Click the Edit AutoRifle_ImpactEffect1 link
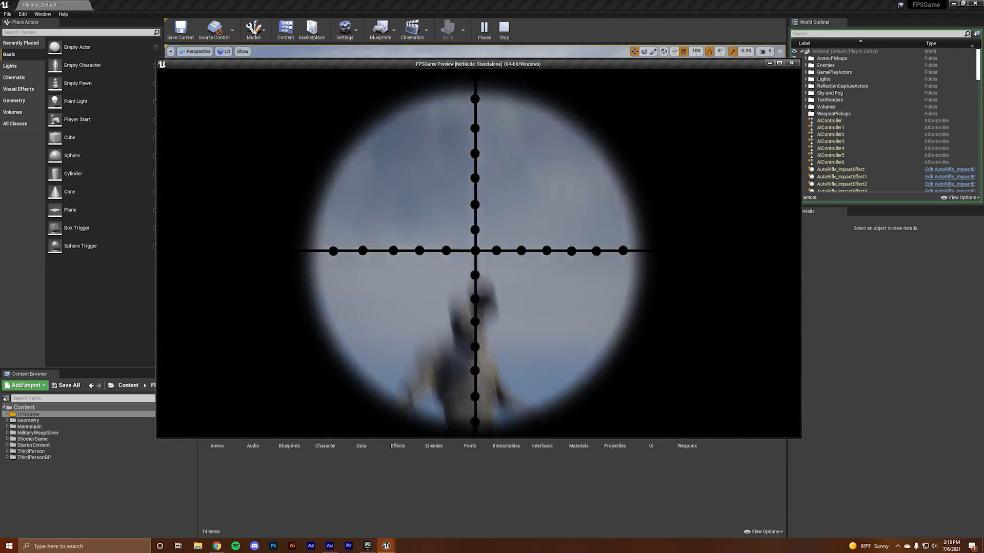The height and width of the screenshot is (553, 984). point(950,177)
